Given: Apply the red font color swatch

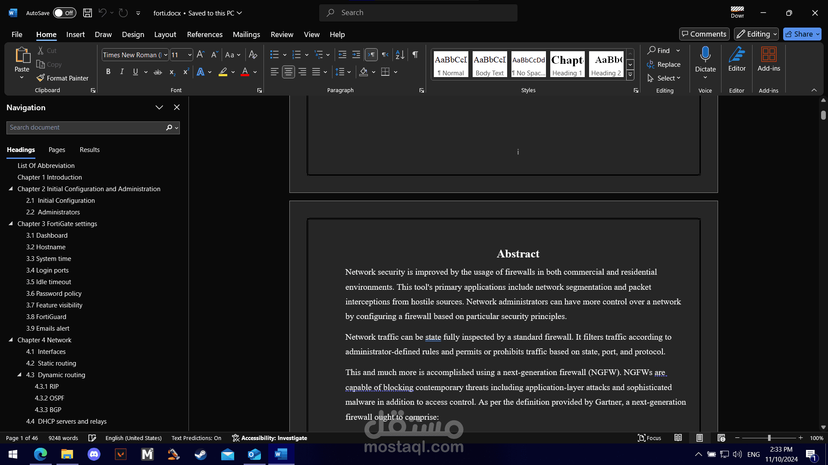Looking at the screenshot, I should (x=245, y=72).
